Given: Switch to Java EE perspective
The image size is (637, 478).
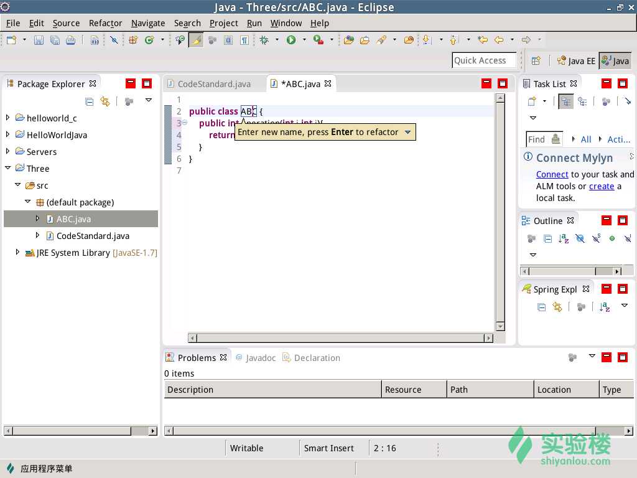Looking at the screenshot, I should [575, 61].
